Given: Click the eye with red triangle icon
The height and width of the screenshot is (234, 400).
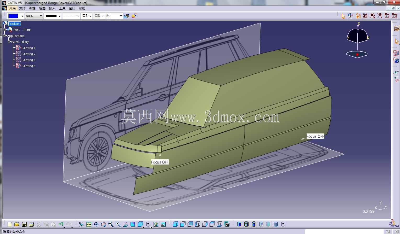Looking at the screenshot, I should tap(396, 79).
